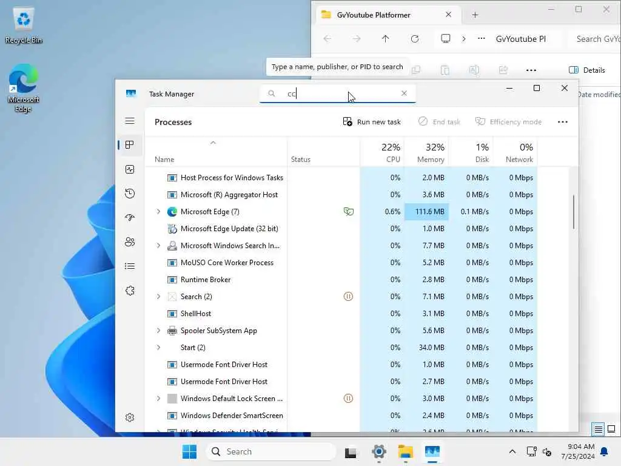
Task: Open File Explorer See more ellipsis menu
Action: pos(531,70)
